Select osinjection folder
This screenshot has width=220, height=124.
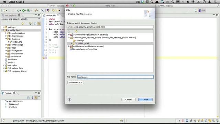pyautogui.click(x=17, y=51)
